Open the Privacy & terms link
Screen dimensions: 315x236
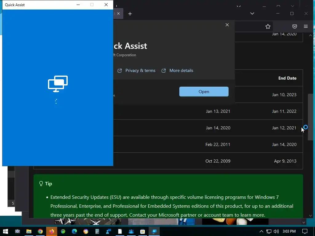tap(140, 70)
